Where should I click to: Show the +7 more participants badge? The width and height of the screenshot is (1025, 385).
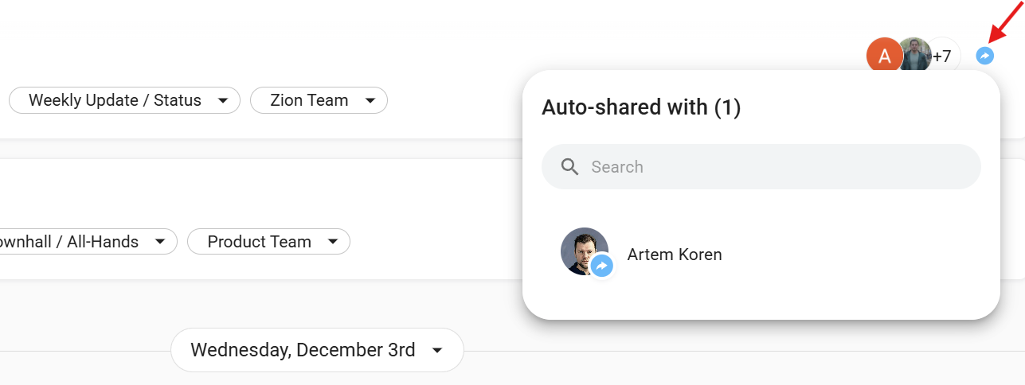(x=944, y=56)
